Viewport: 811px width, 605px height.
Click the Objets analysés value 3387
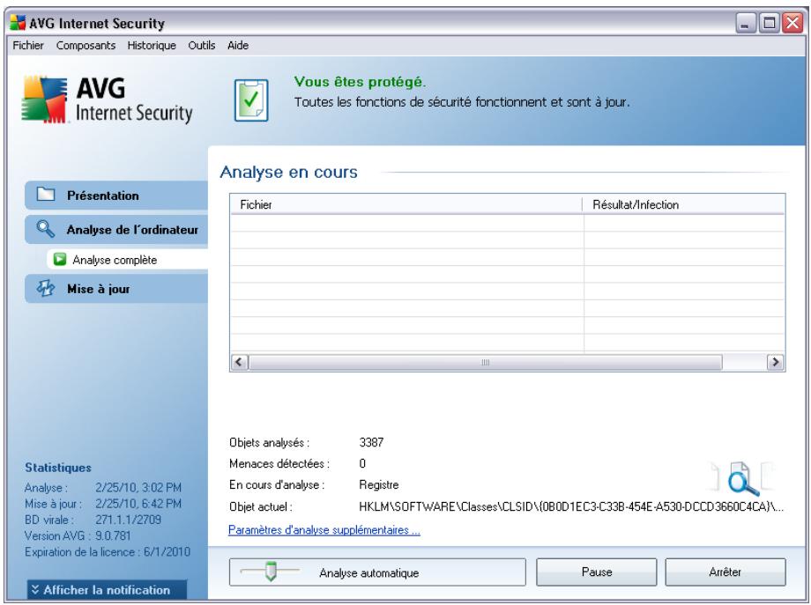tap(371, 442)
